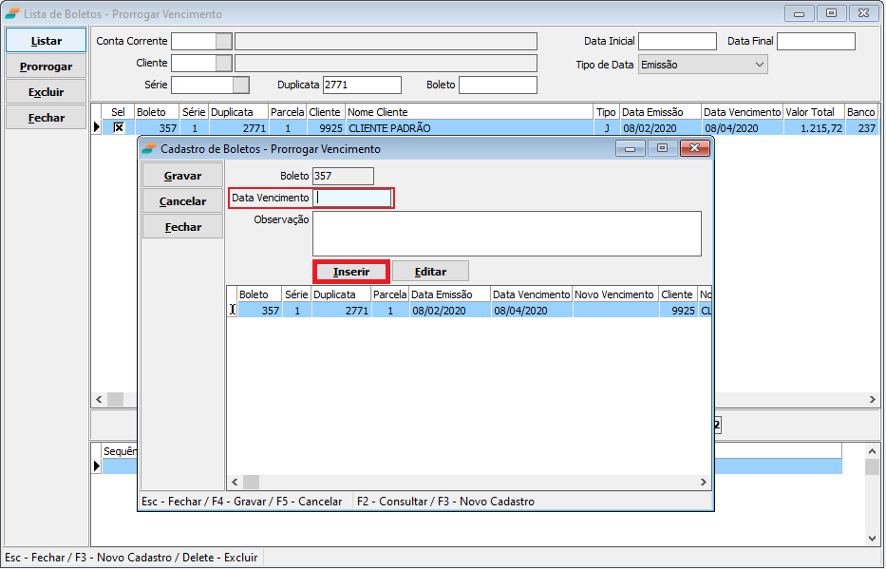Click the Excluir button
Viewport: 886px width, 569px height.
46,92
